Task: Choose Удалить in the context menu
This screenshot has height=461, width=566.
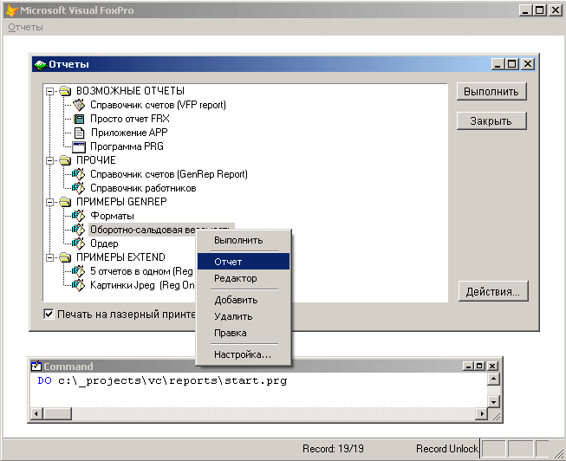Action: (244, 316)
